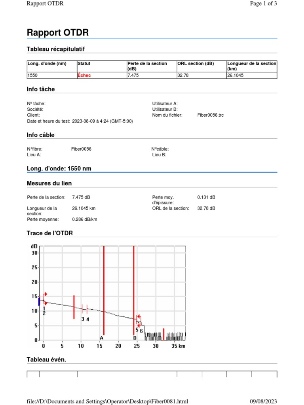Viewport: 304px width, 405px height.
Task: Click the '0.131 dB' average splice loss value
Action: point(206,197)
